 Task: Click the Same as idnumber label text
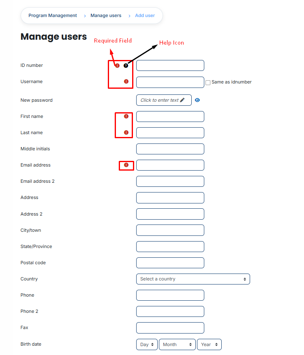point(231,82)
